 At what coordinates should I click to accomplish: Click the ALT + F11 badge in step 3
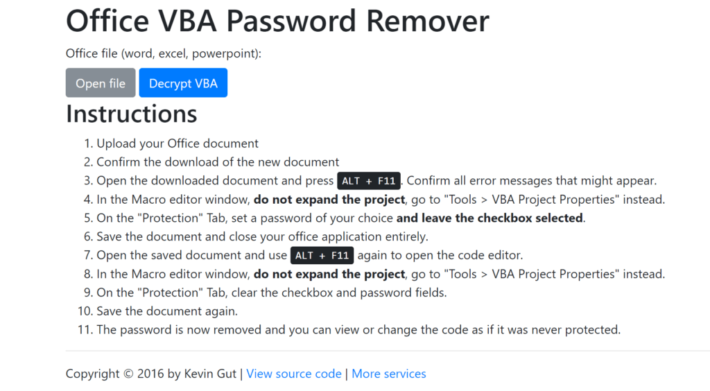pos(369,181)
